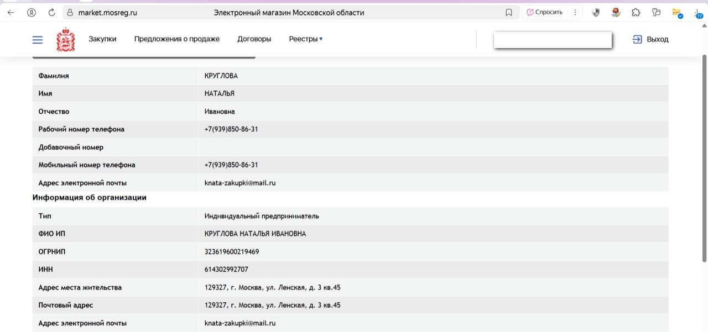Click the Адрес места жительства address value
Screen dimensions: 708x332
273,287
